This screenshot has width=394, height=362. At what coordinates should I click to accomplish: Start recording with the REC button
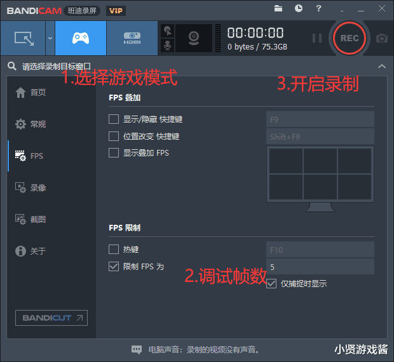pos(350,38)
